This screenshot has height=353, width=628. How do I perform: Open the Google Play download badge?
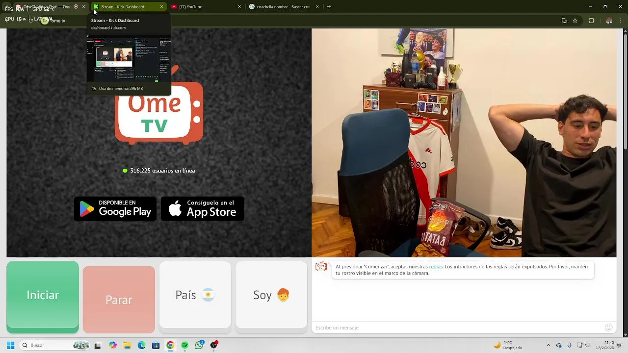tap(115, 209)
